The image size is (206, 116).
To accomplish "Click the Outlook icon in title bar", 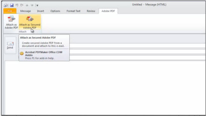I will pyautogui.click(x=6, y=5).
